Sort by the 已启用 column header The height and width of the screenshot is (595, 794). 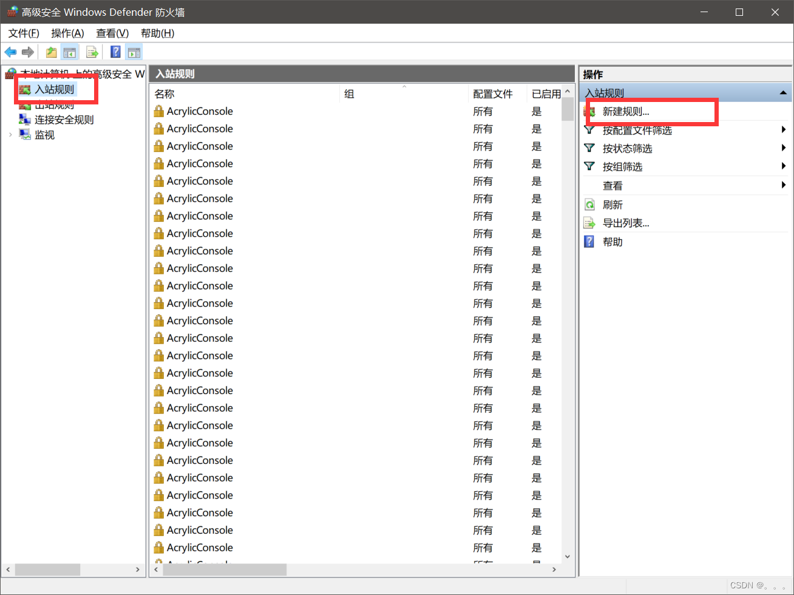pos(546,93)
